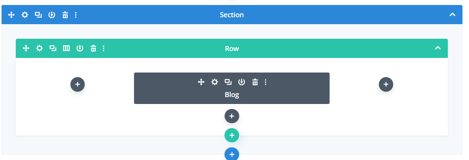Duplicate the Section

click(x=38, y=15)
